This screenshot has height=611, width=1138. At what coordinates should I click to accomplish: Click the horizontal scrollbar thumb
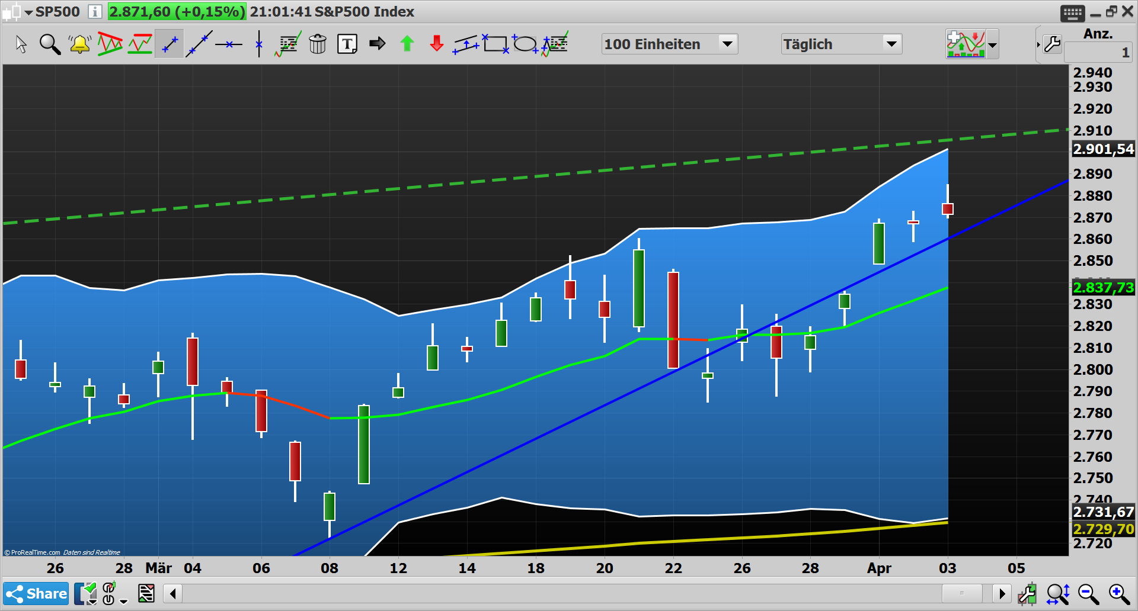[x=962, y=593]
